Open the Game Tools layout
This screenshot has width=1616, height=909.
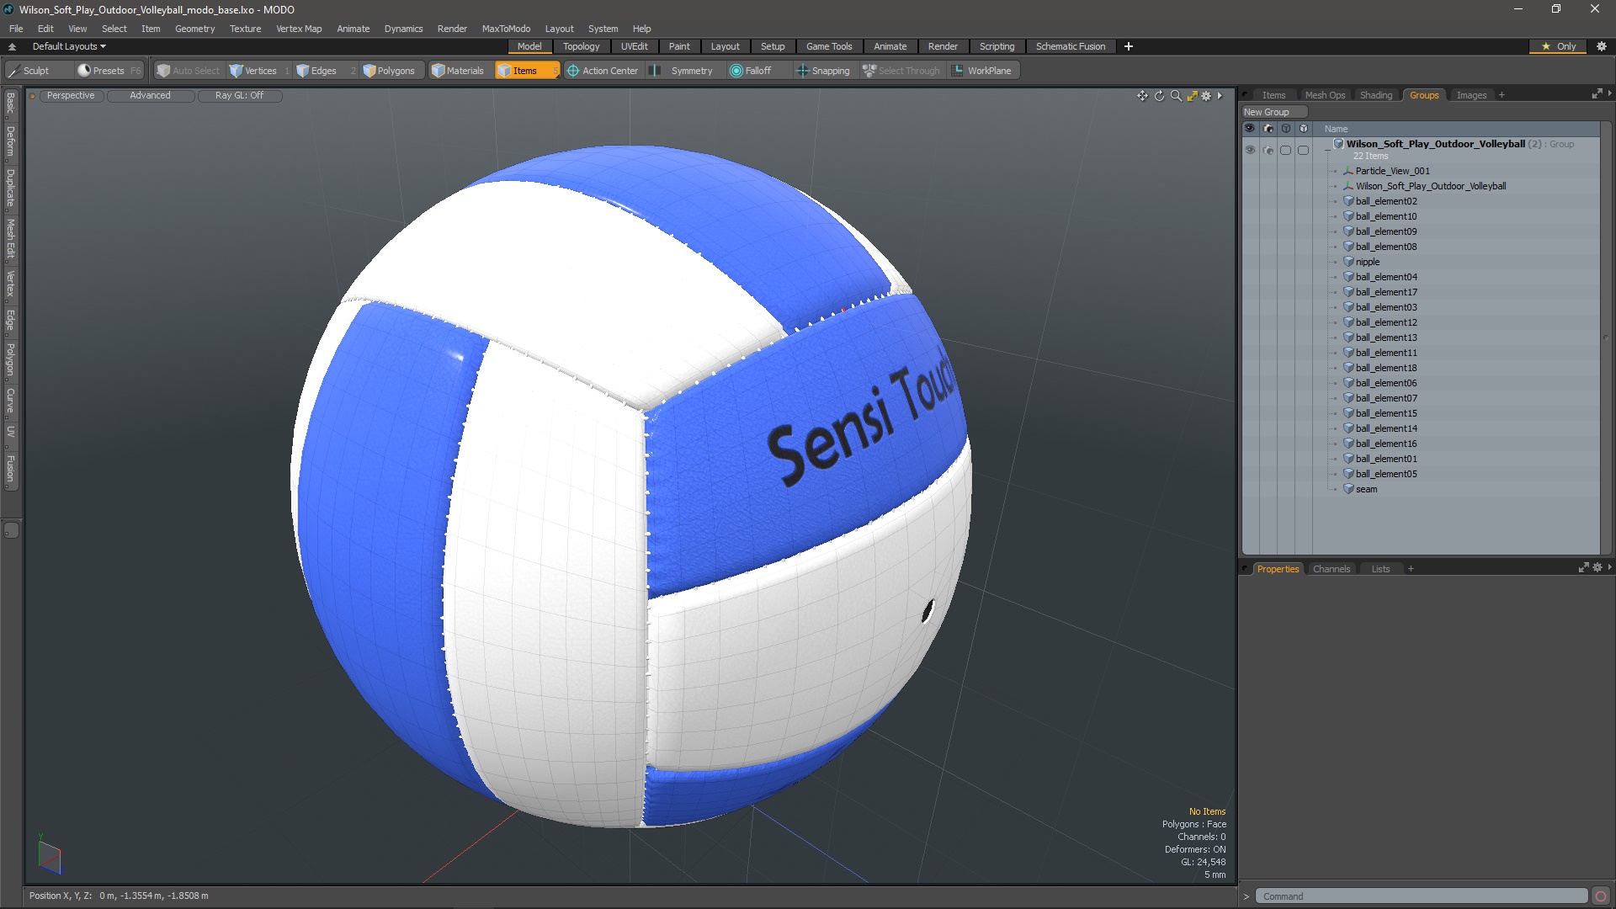[829, 46]
